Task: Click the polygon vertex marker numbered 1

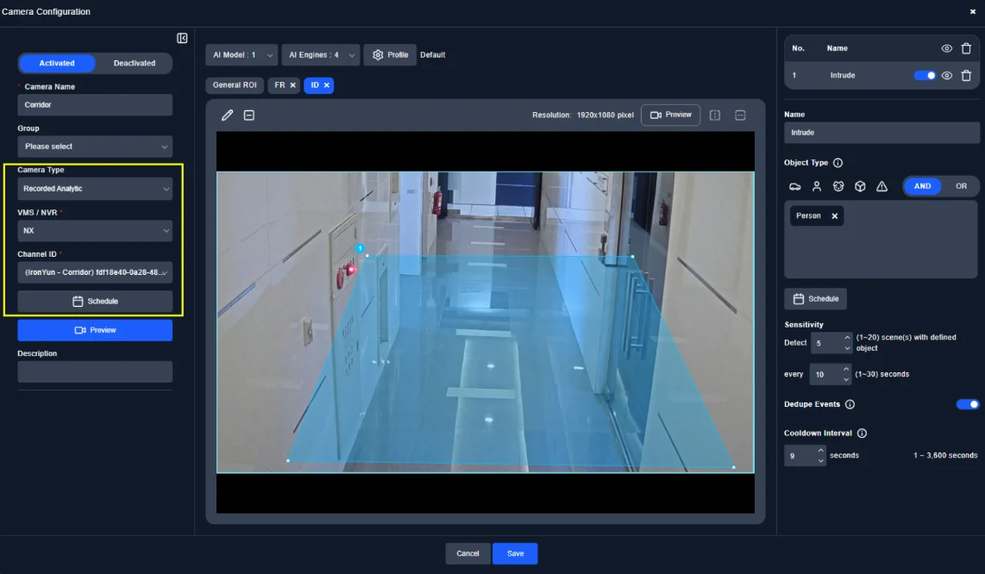Action: point(360,248)
